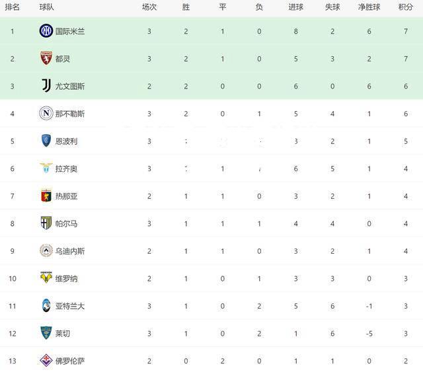Screen dimensions: 423x372
Task: Click the Lecce club badge
Action: (46, 333)
